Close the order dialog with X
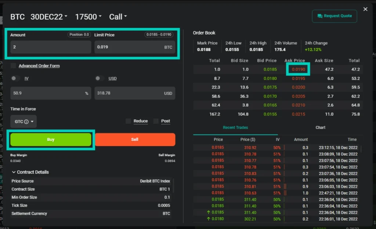Viewport: 376px width, 229px height. pos(365,9)
